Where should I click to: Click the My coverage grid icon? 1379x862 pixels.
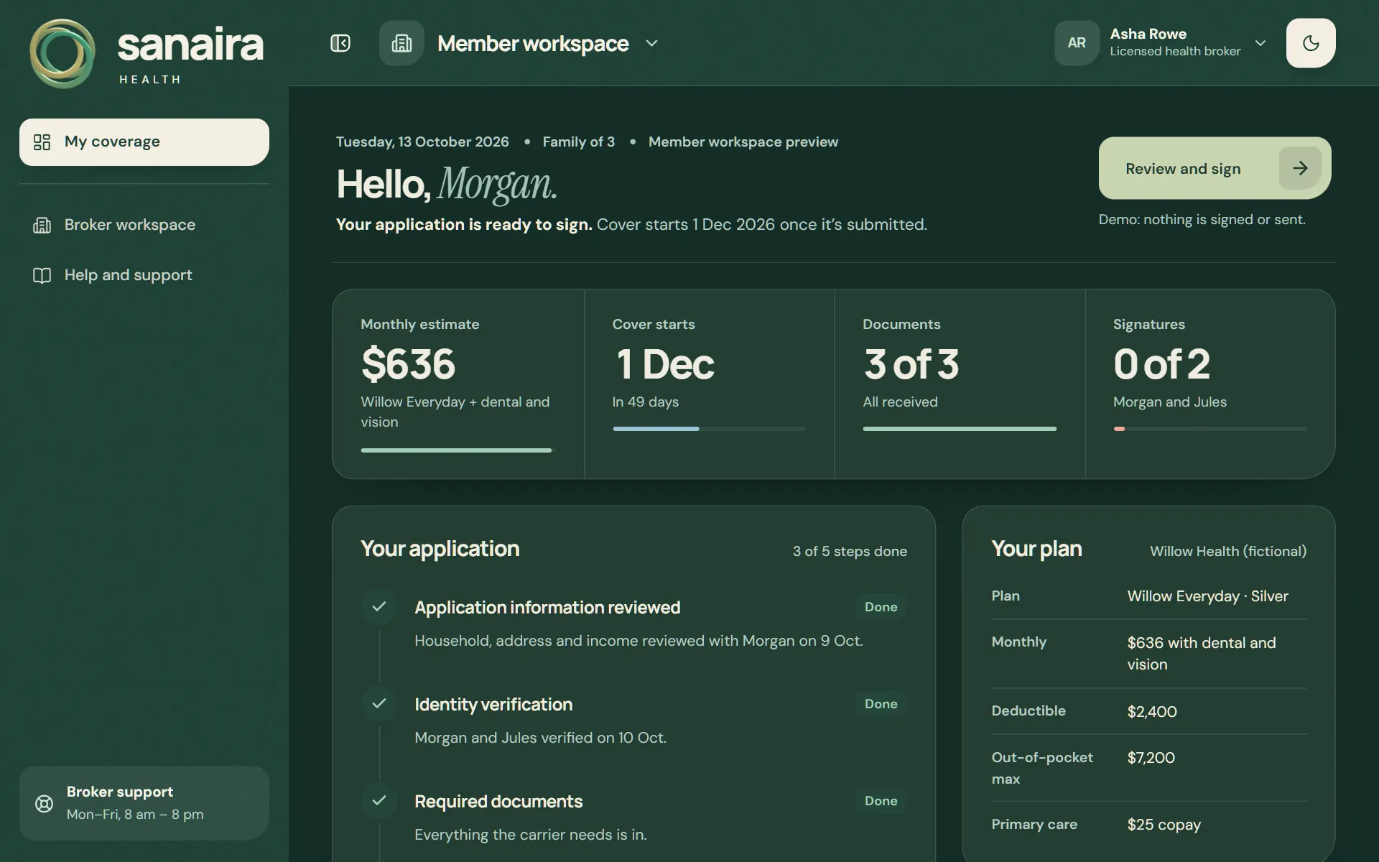(42, 142)
